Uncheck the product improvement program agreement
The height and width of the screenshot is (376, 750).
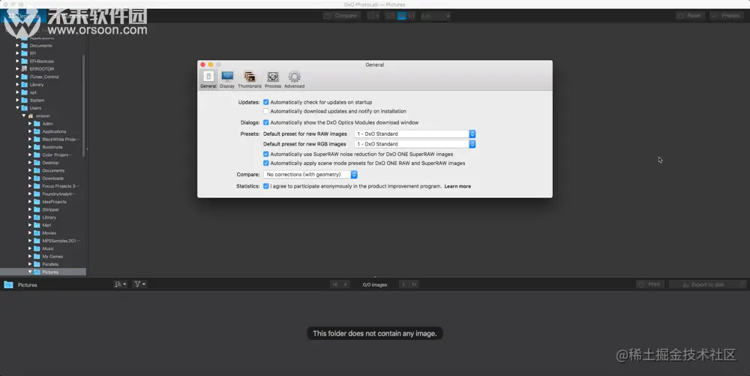(266, 186)
